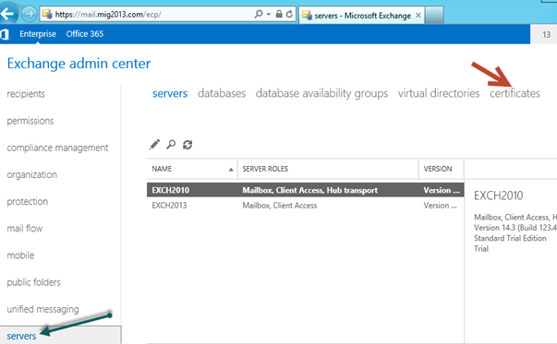
Task: Click the NAME column sort arrow
Action: (231, 170)
